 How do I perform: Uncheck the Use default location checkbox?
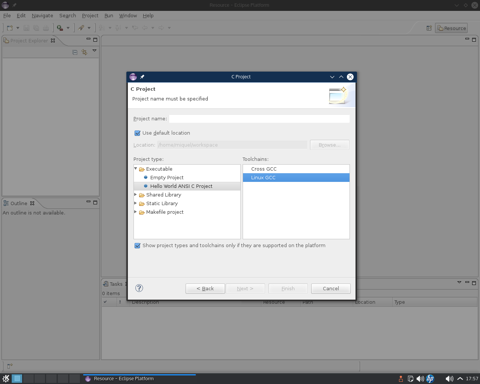point(137,133)
